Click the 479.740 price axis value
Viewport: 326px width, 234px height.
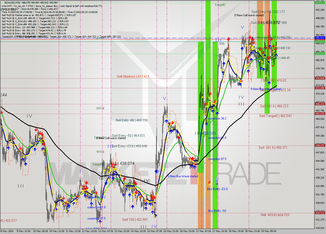click(320, 69)
